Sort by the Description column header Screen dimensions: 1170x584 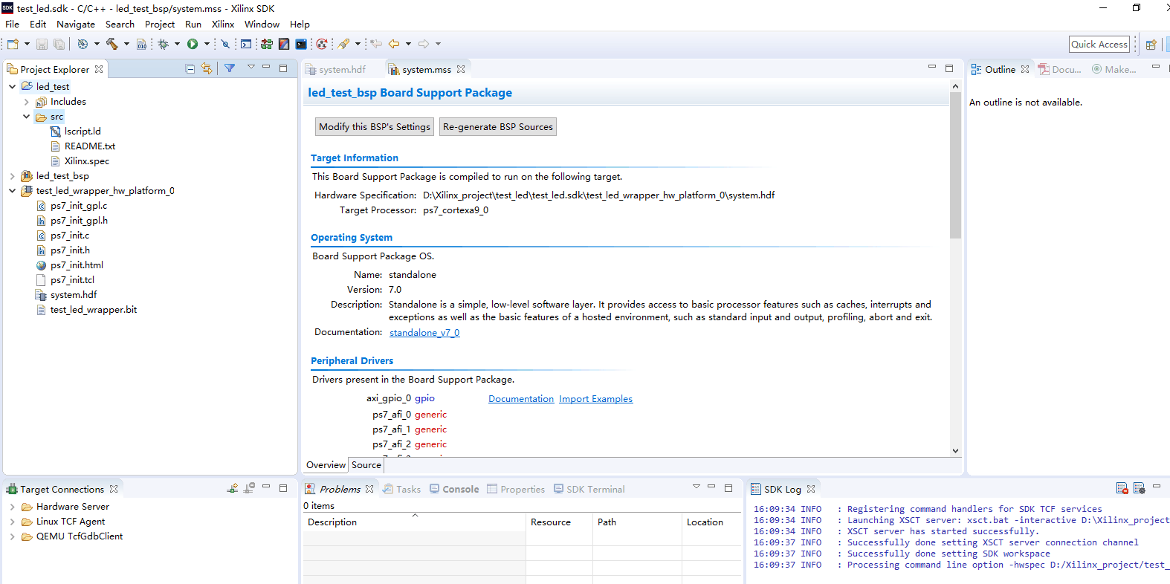(x=414, y=522)
